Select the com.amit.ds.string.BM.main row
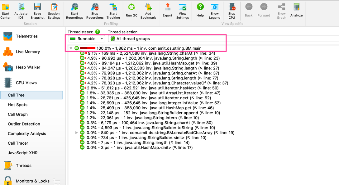 tap(138, 48)
